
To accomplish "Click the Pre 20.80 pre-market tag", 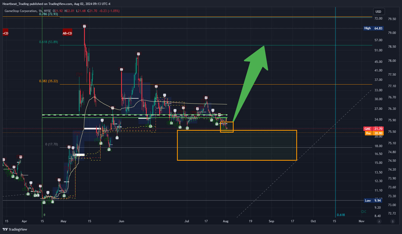I will click(374, 133).
